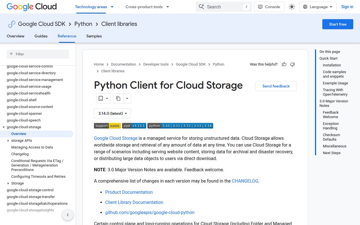Viewport: 360px width, 225px height.
Task: Select google-cloud-spanner in sidebar
Action: 24,114
